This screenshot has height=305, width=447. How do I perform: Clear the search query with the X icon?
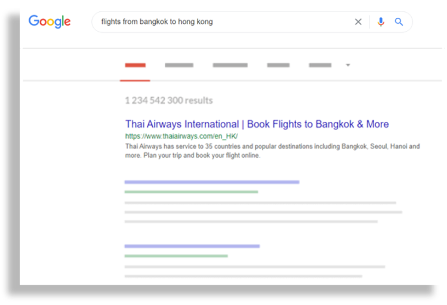(x=358, y=22)
